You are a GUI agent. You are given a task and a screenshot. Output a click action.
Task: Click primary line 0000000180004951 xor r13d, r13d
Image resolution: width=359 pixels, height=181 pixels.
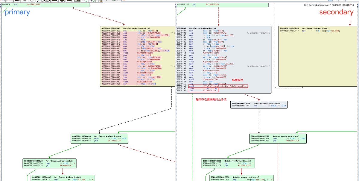click(x=129, y=84)
